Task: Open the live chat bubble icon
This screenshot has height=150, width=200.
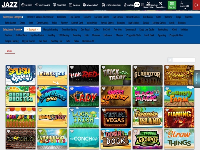Action: [x=137, y=5]
